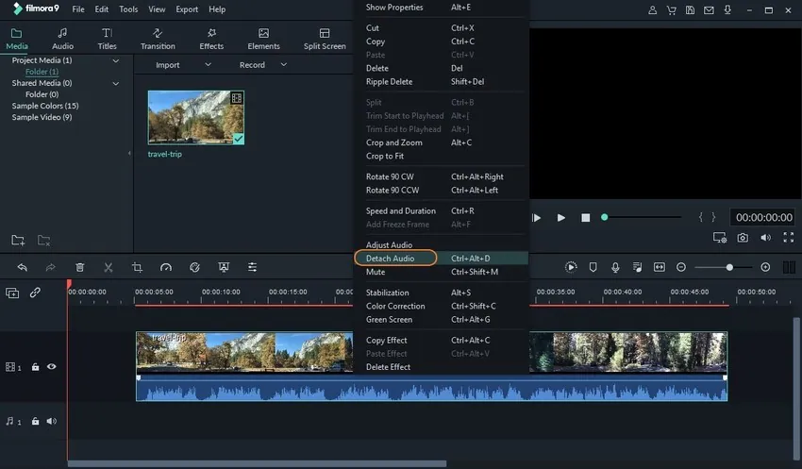Click the add new folder icon

18,241
